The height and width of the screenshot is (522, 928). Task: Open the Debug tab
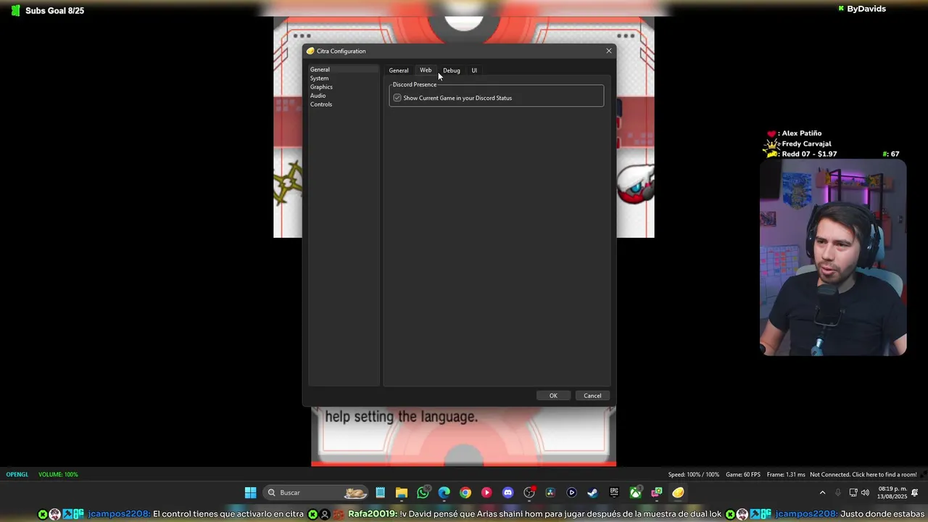(x=452, y=70)
